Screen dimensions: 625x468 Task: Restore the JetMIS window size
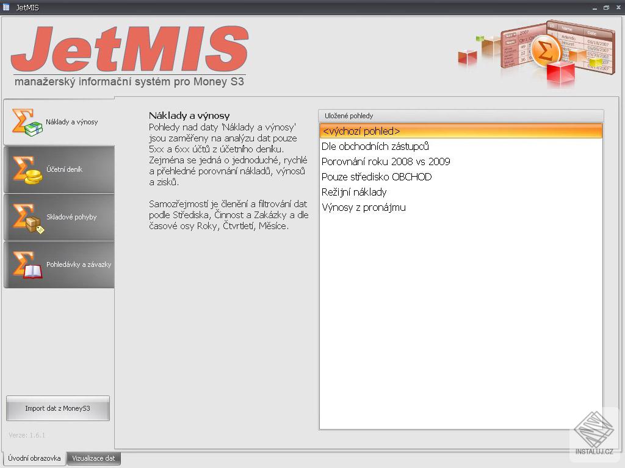(x=606, y=7)
